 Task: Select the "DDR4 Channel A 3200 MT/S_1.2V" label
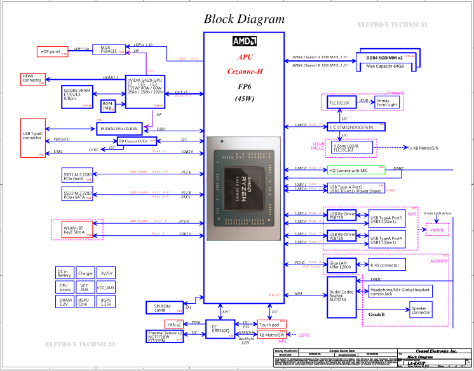(320, 56)
